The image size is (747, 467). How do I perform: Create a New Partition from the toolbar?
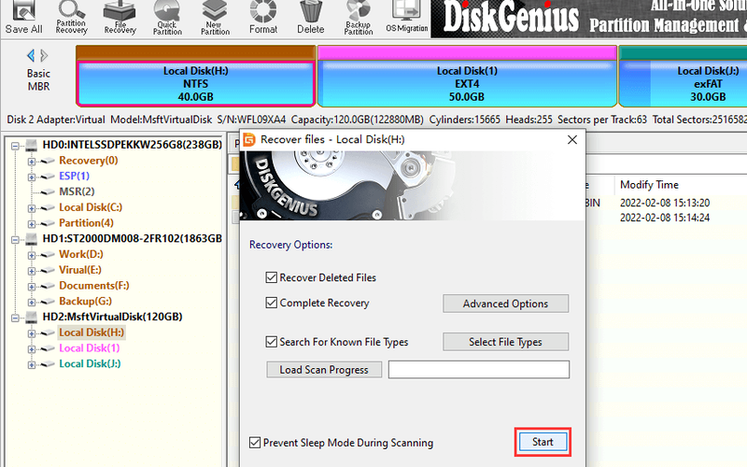pos(216,17)
